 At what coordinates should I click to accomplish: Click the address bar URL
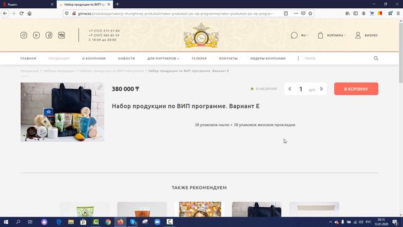176,14
